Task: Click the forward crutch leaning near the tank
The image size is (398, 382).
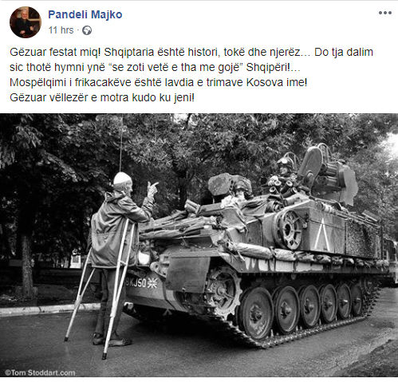Action: pos(117,289)
